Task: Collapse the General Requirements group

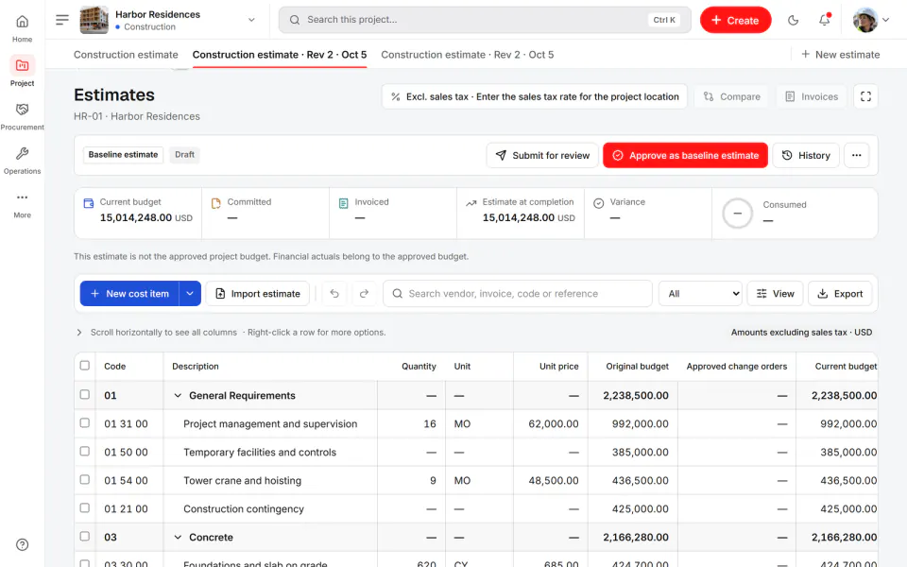Action: coord(178,396)
